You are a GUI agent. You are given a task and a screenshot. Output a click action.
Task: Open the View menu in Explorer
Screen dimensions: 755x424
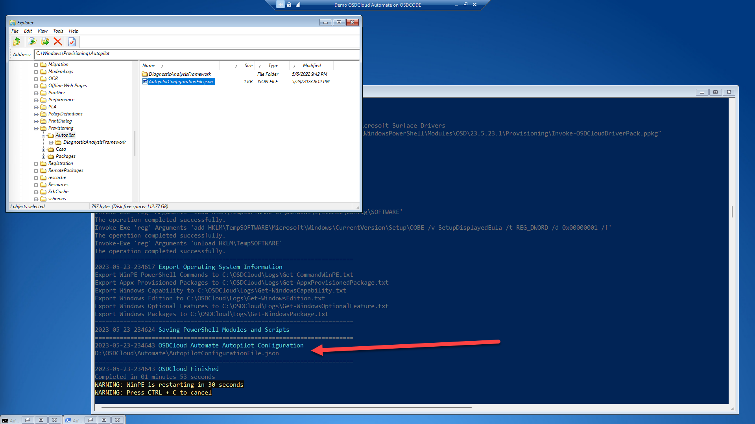(42, 31)
